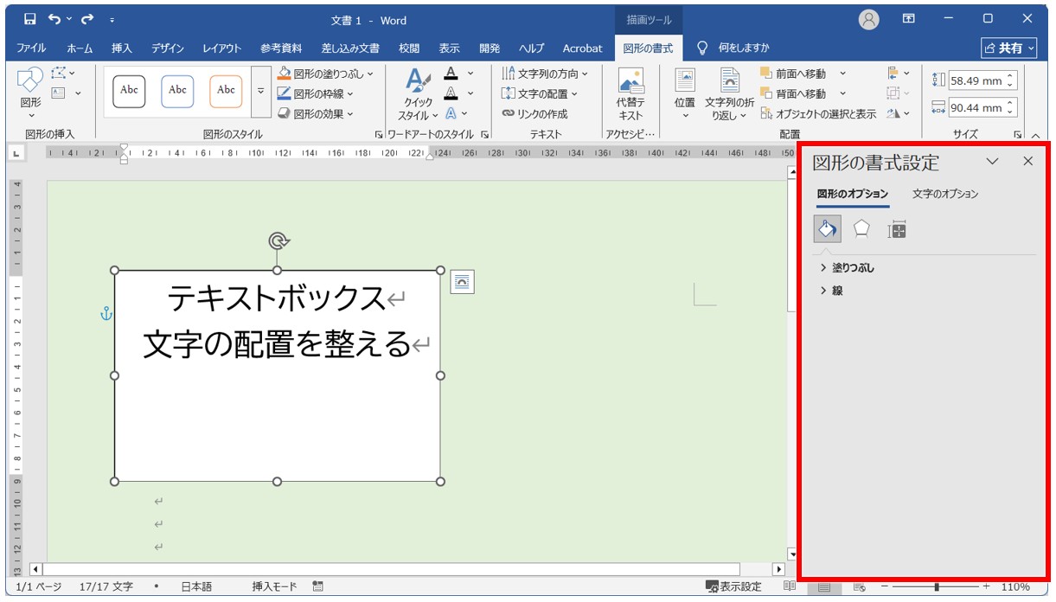Open the align objects menu

click(898, 74)
